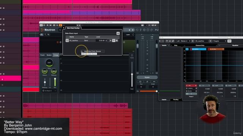
Task: Click the Auto gain icon above Gain slider
Action: 132,55
